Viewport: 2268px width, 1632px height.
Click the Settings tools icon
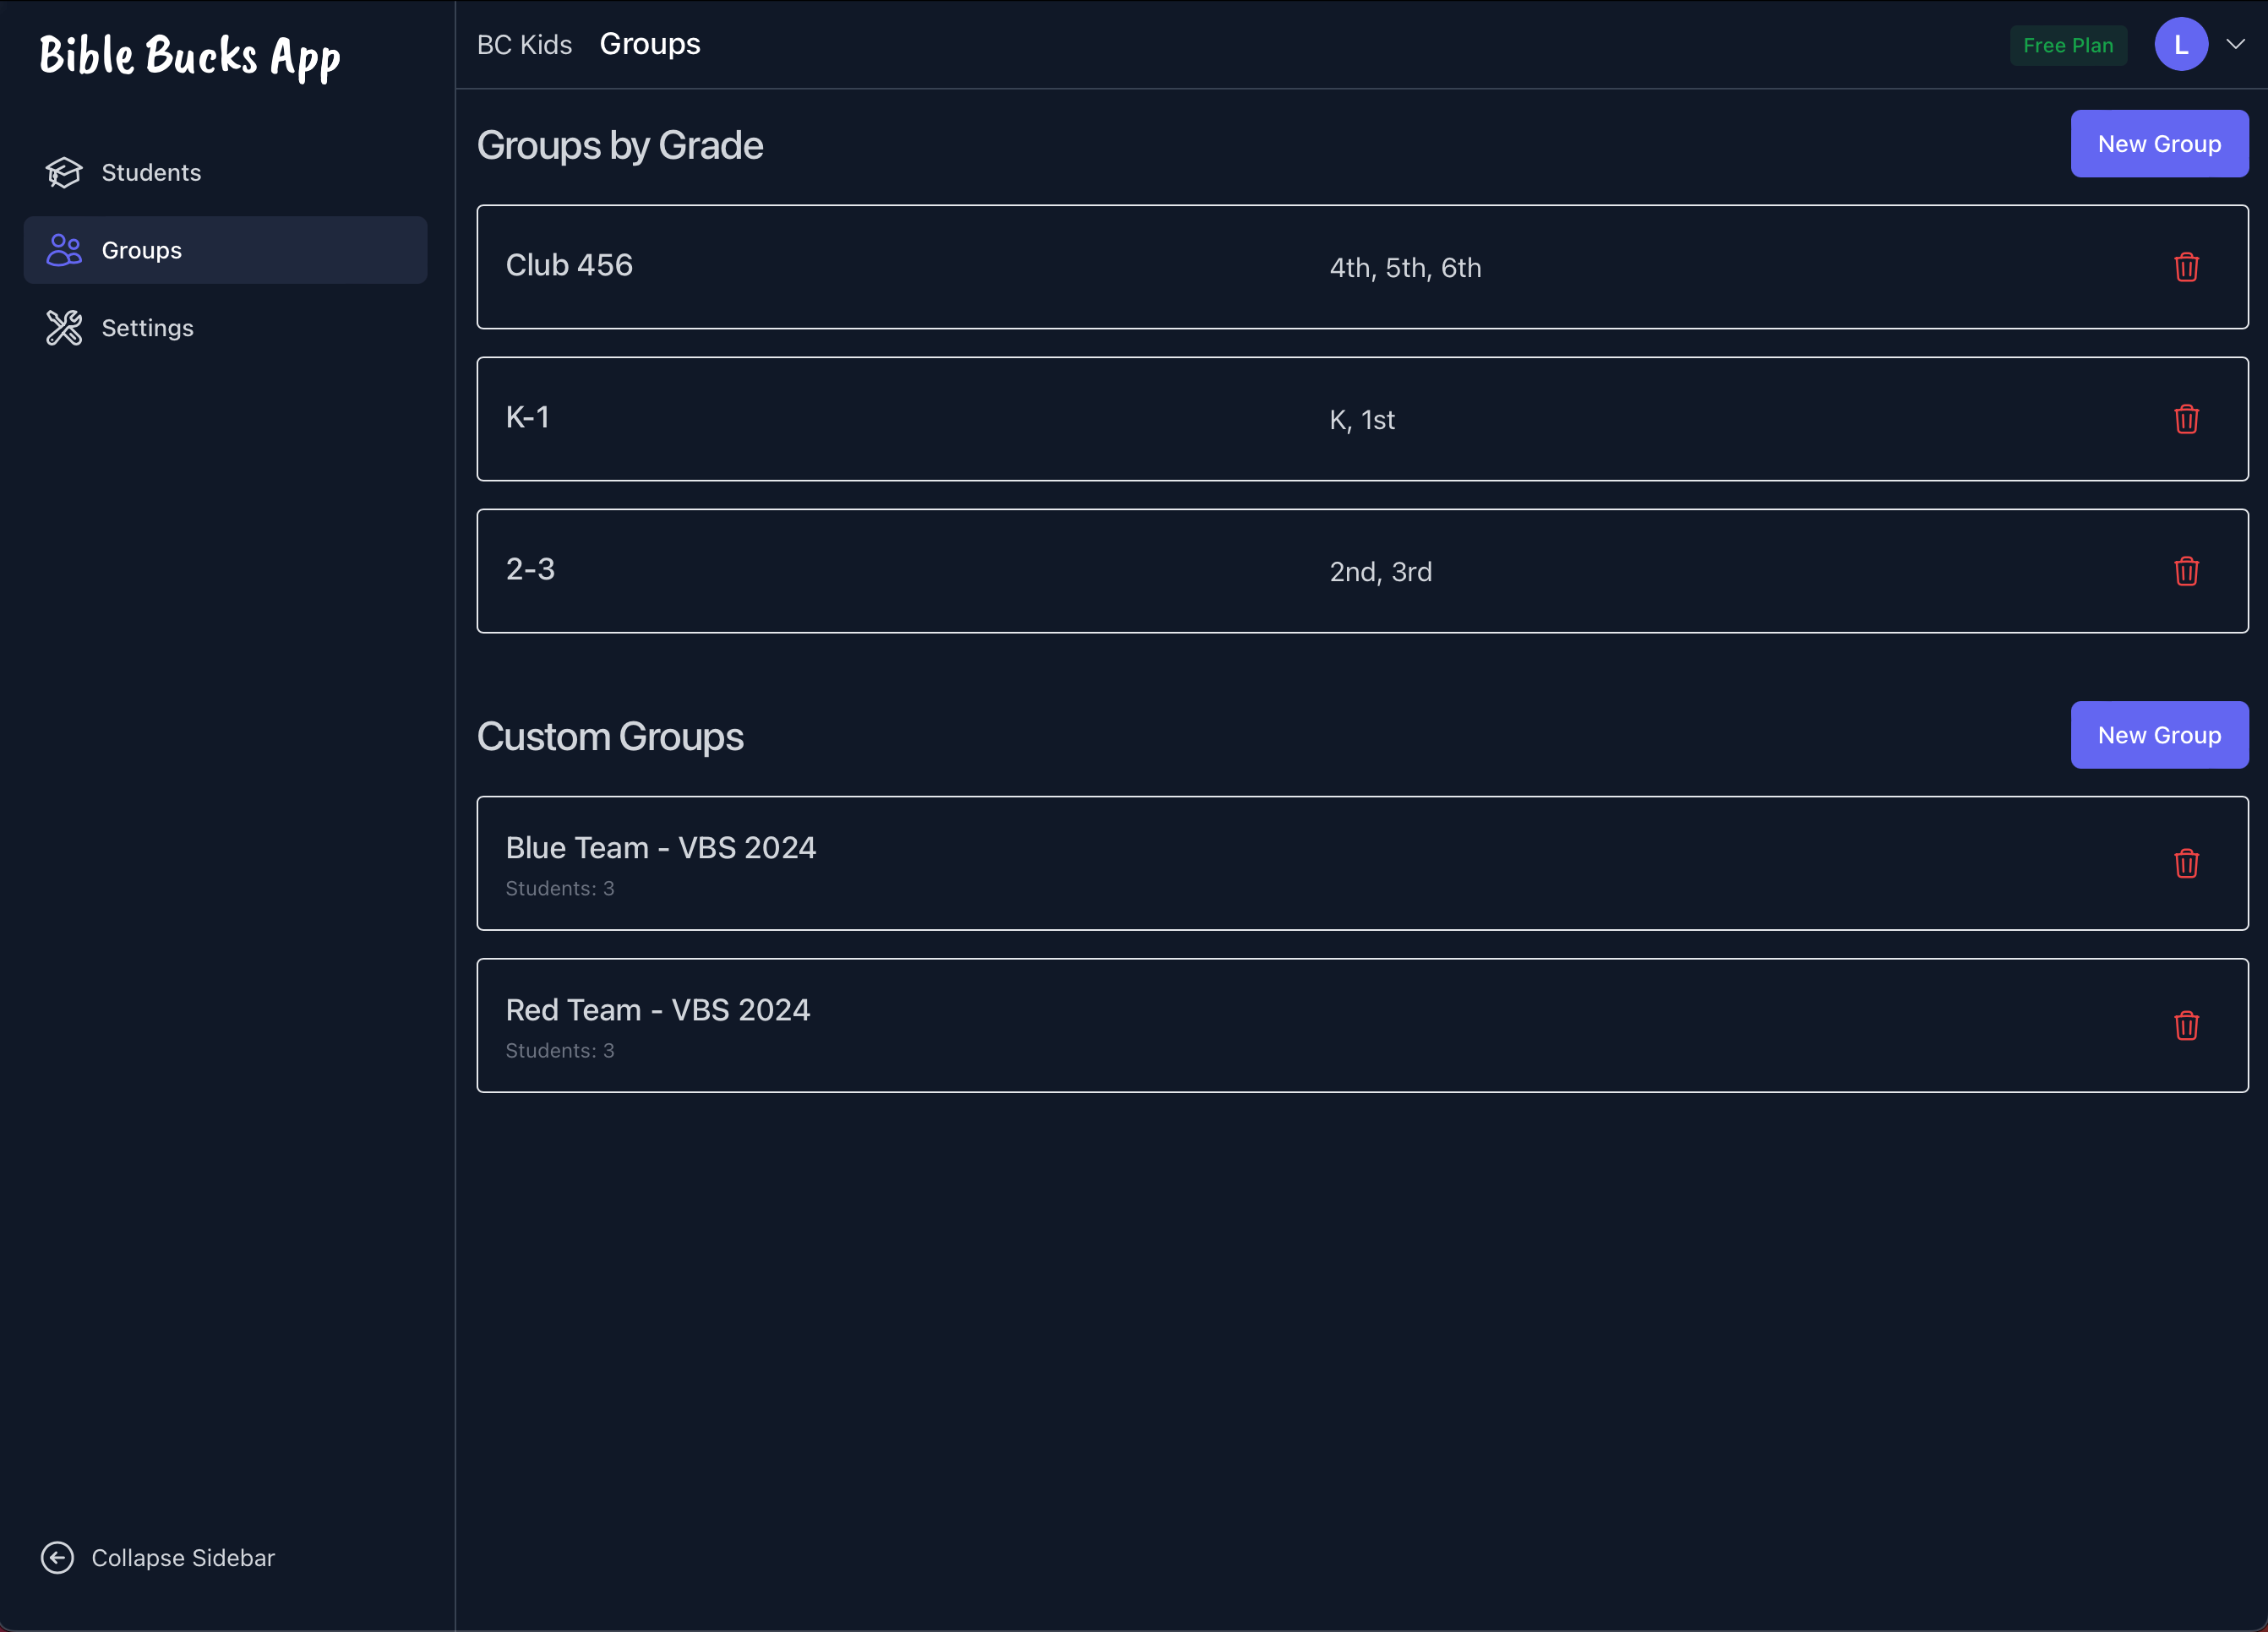[64, 328]
